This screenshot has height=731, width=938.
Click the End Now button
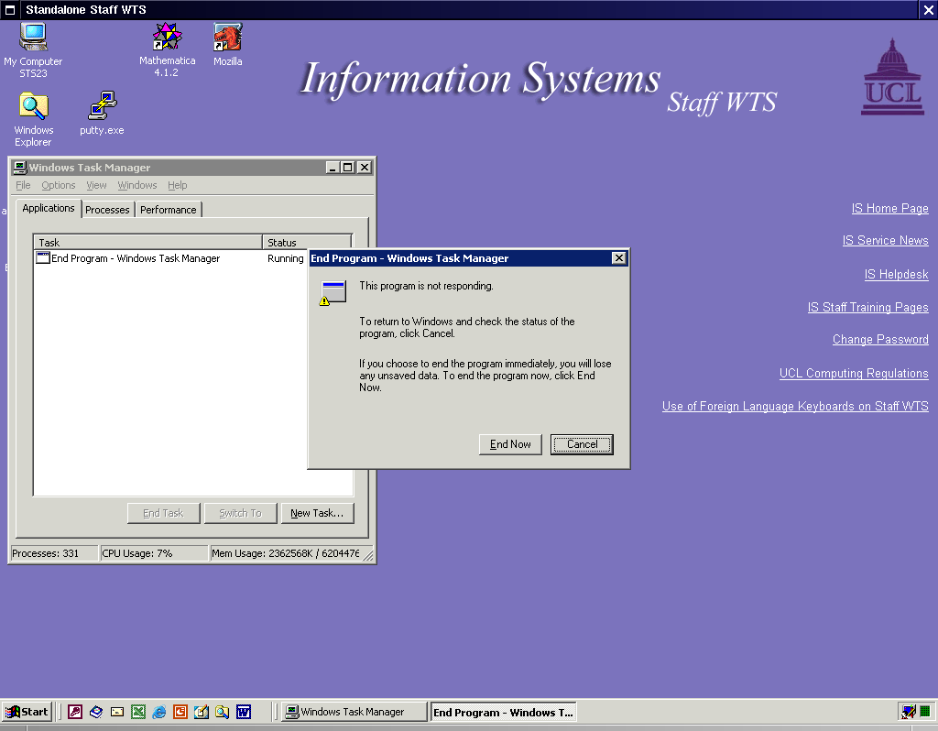(x=510, y=444)
